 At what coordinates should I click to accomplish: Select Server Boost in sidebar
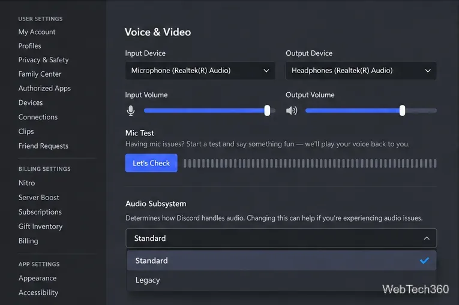click(38, 198)
